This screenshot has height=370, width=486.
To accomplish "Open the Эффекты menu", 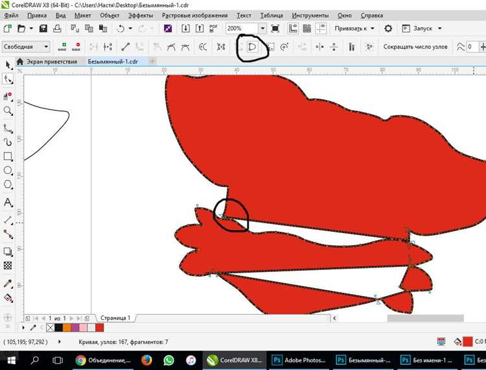I will coord(141,15).
